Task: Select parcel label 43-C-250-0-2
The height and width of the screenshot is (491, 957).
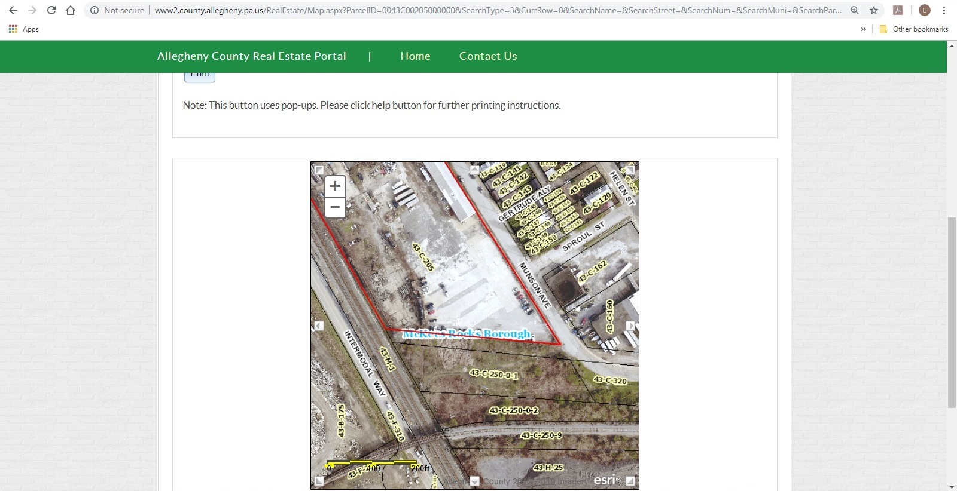Action: tap(514, 410)
